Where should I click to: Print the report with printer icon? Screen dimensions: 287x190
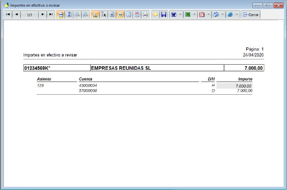click(145, 14)
